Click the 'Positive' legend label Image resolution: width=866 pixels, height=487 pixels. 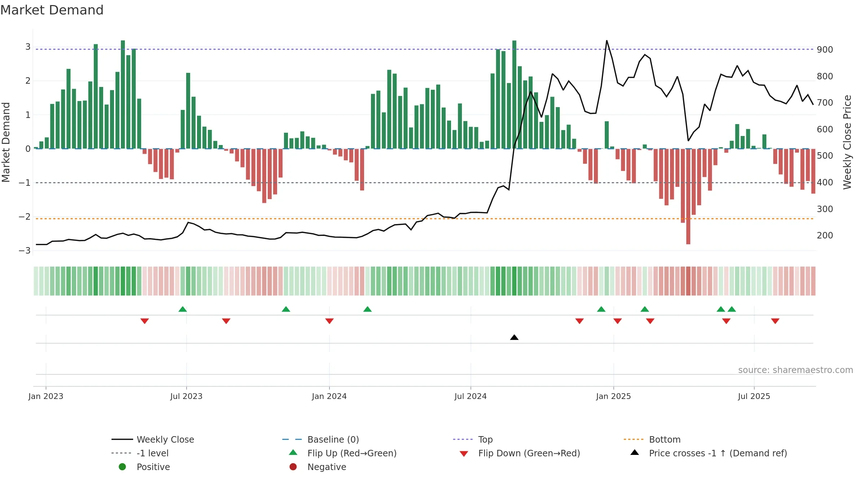153,467
